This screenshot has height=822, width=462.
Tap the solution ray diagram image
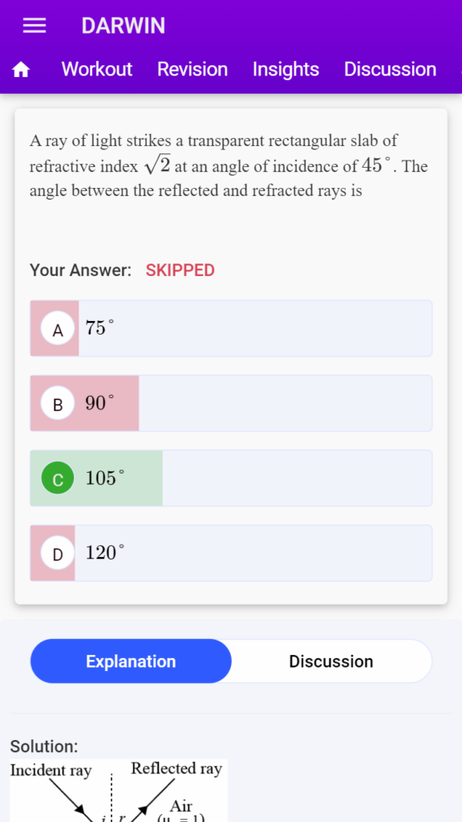tap(119, 791)
